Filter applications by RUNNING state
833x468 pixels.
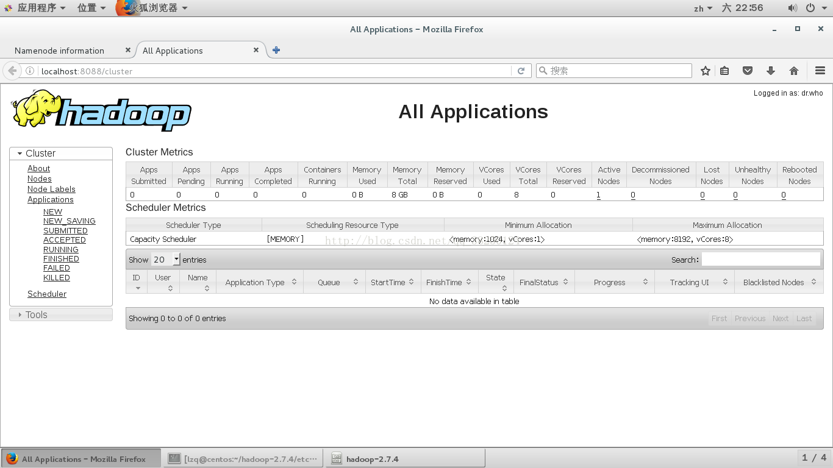pyautogui.click(x=61, y=250)
